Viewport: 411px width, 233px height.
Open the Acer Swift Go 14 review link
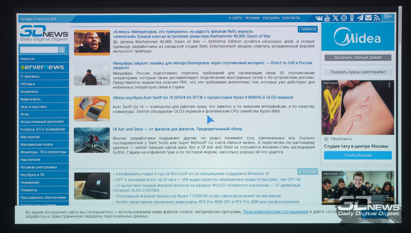(x=203, y=97)
